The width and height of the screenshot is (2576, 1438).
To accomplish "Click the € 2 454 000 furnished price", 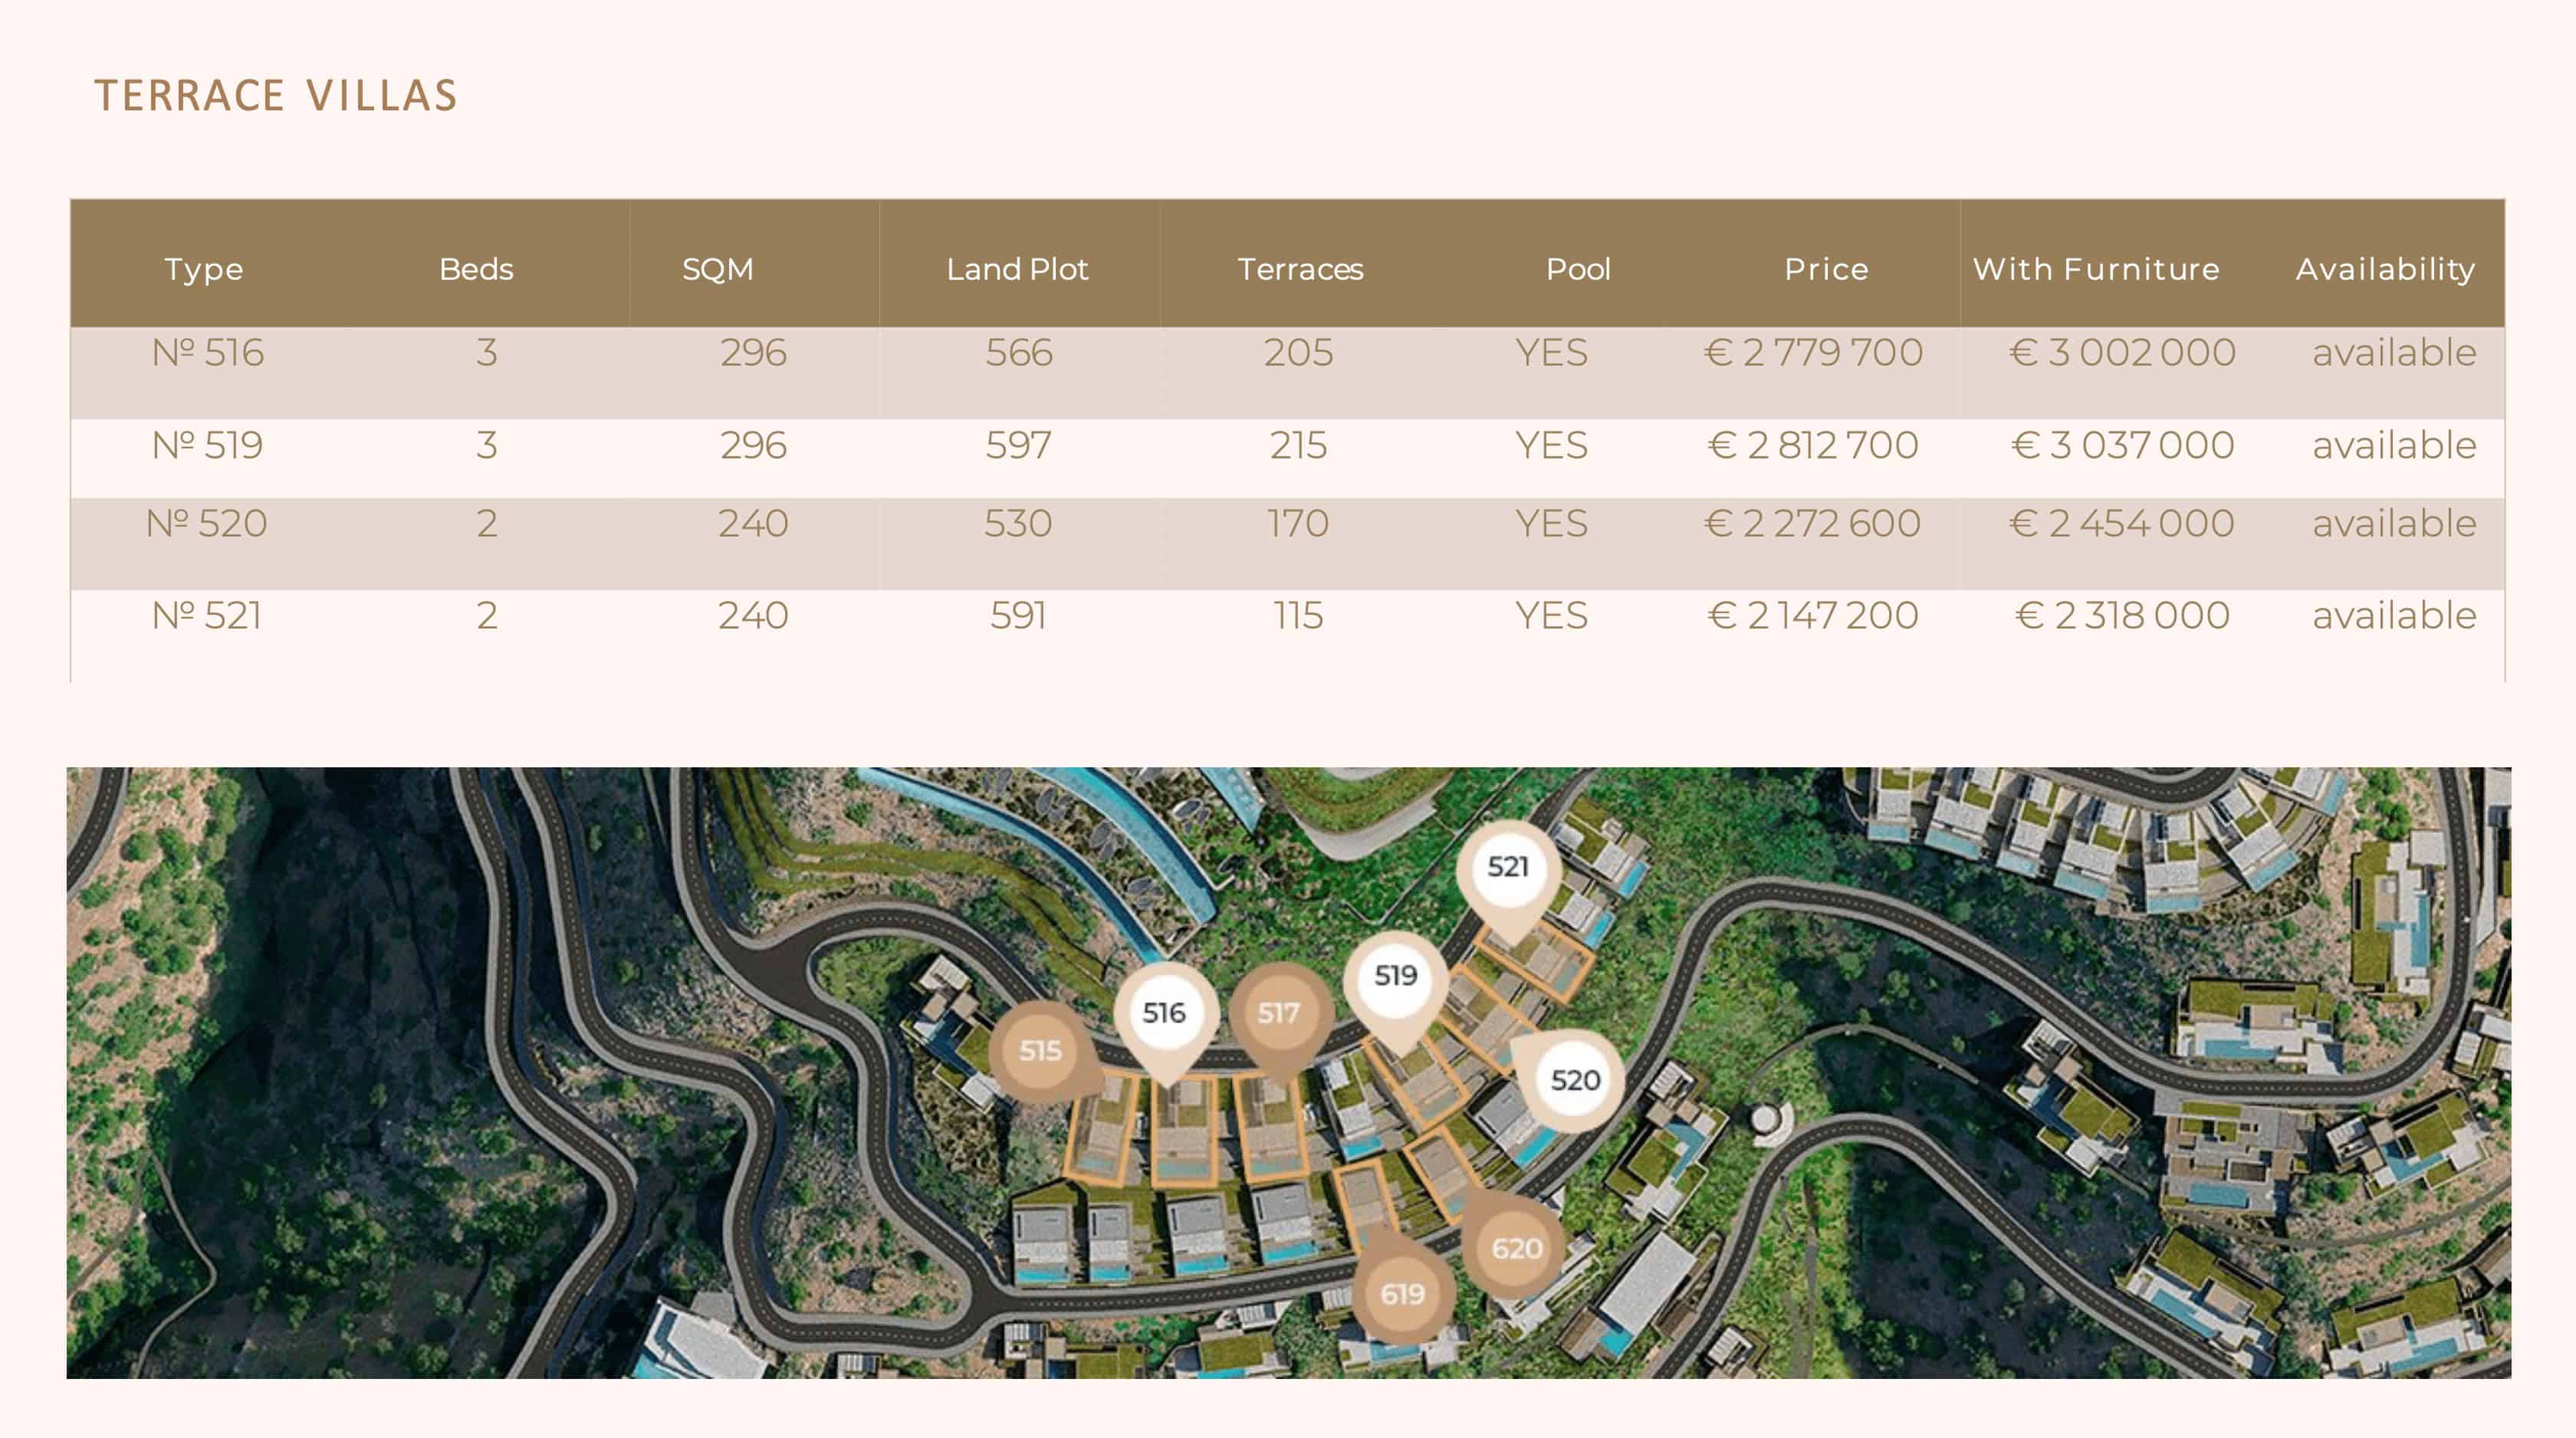I will pos(2121,524).
